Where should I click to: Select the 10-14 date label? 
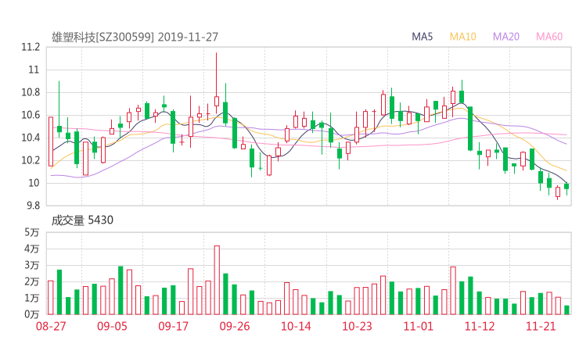point(296,325)
